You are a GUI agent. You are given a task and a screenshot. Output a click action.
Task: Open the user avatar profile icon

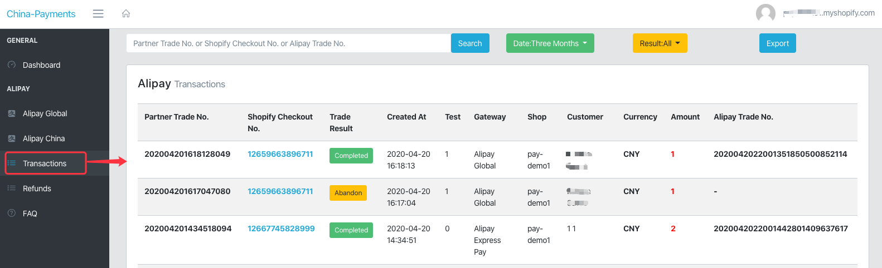765,13
